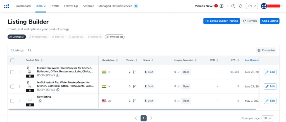Click the Listing Builder Training button

(x=221, y=21)
